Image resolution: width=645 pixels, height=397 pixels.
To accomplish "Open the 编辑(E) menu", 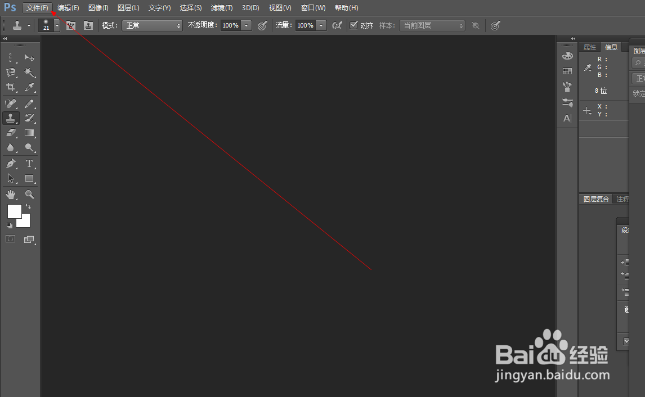I will (x=68, y=8).
